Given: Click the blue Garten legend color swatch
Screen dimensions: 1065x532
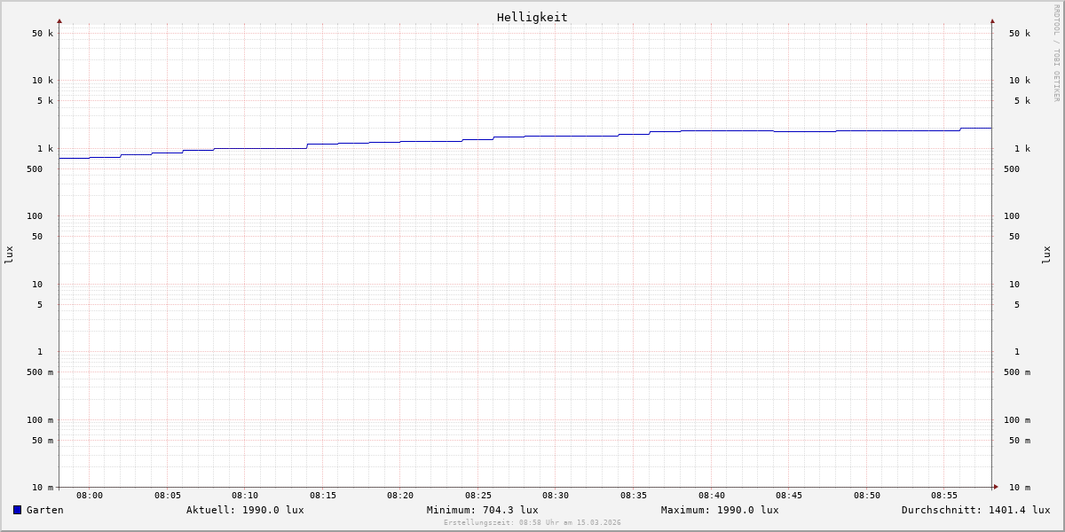Looking at the screenshot, I should [17, 510].
